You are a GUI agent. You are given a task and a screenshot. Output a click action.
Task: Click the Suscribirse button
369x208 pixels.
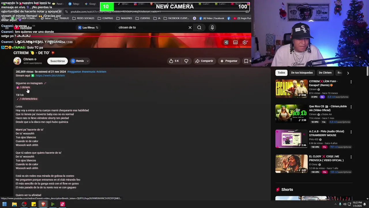point(58,61)
